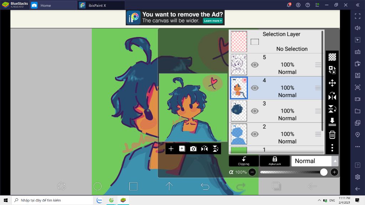Image resolution: width=365 pixels, height=205 pixels.
Task: Open BlueStacks from the taskbar
Action: point(123,200)
